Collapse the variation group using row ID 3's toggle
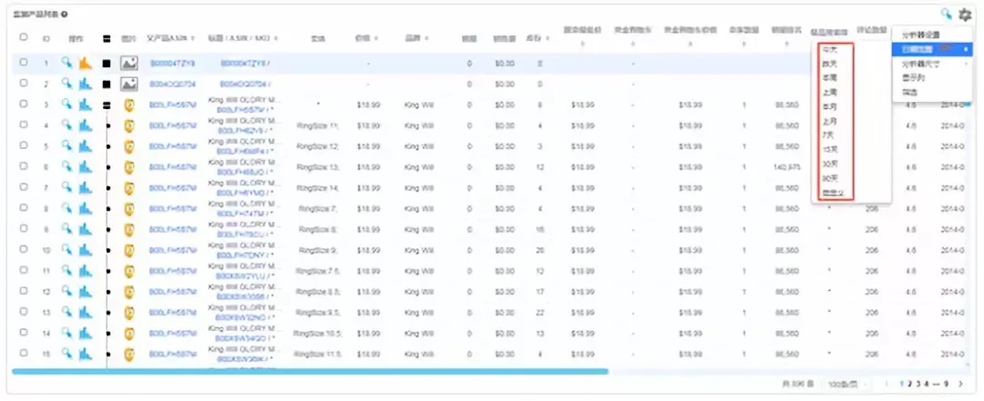This screenshot has height=401, width=984. (107, 105)
